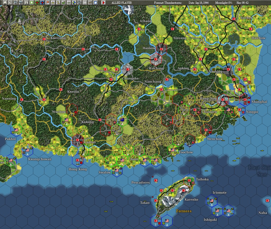This screenshot has width=271, height=229.
Task: Select the US base hex at Swatow
Action: (x=117, y=171)
